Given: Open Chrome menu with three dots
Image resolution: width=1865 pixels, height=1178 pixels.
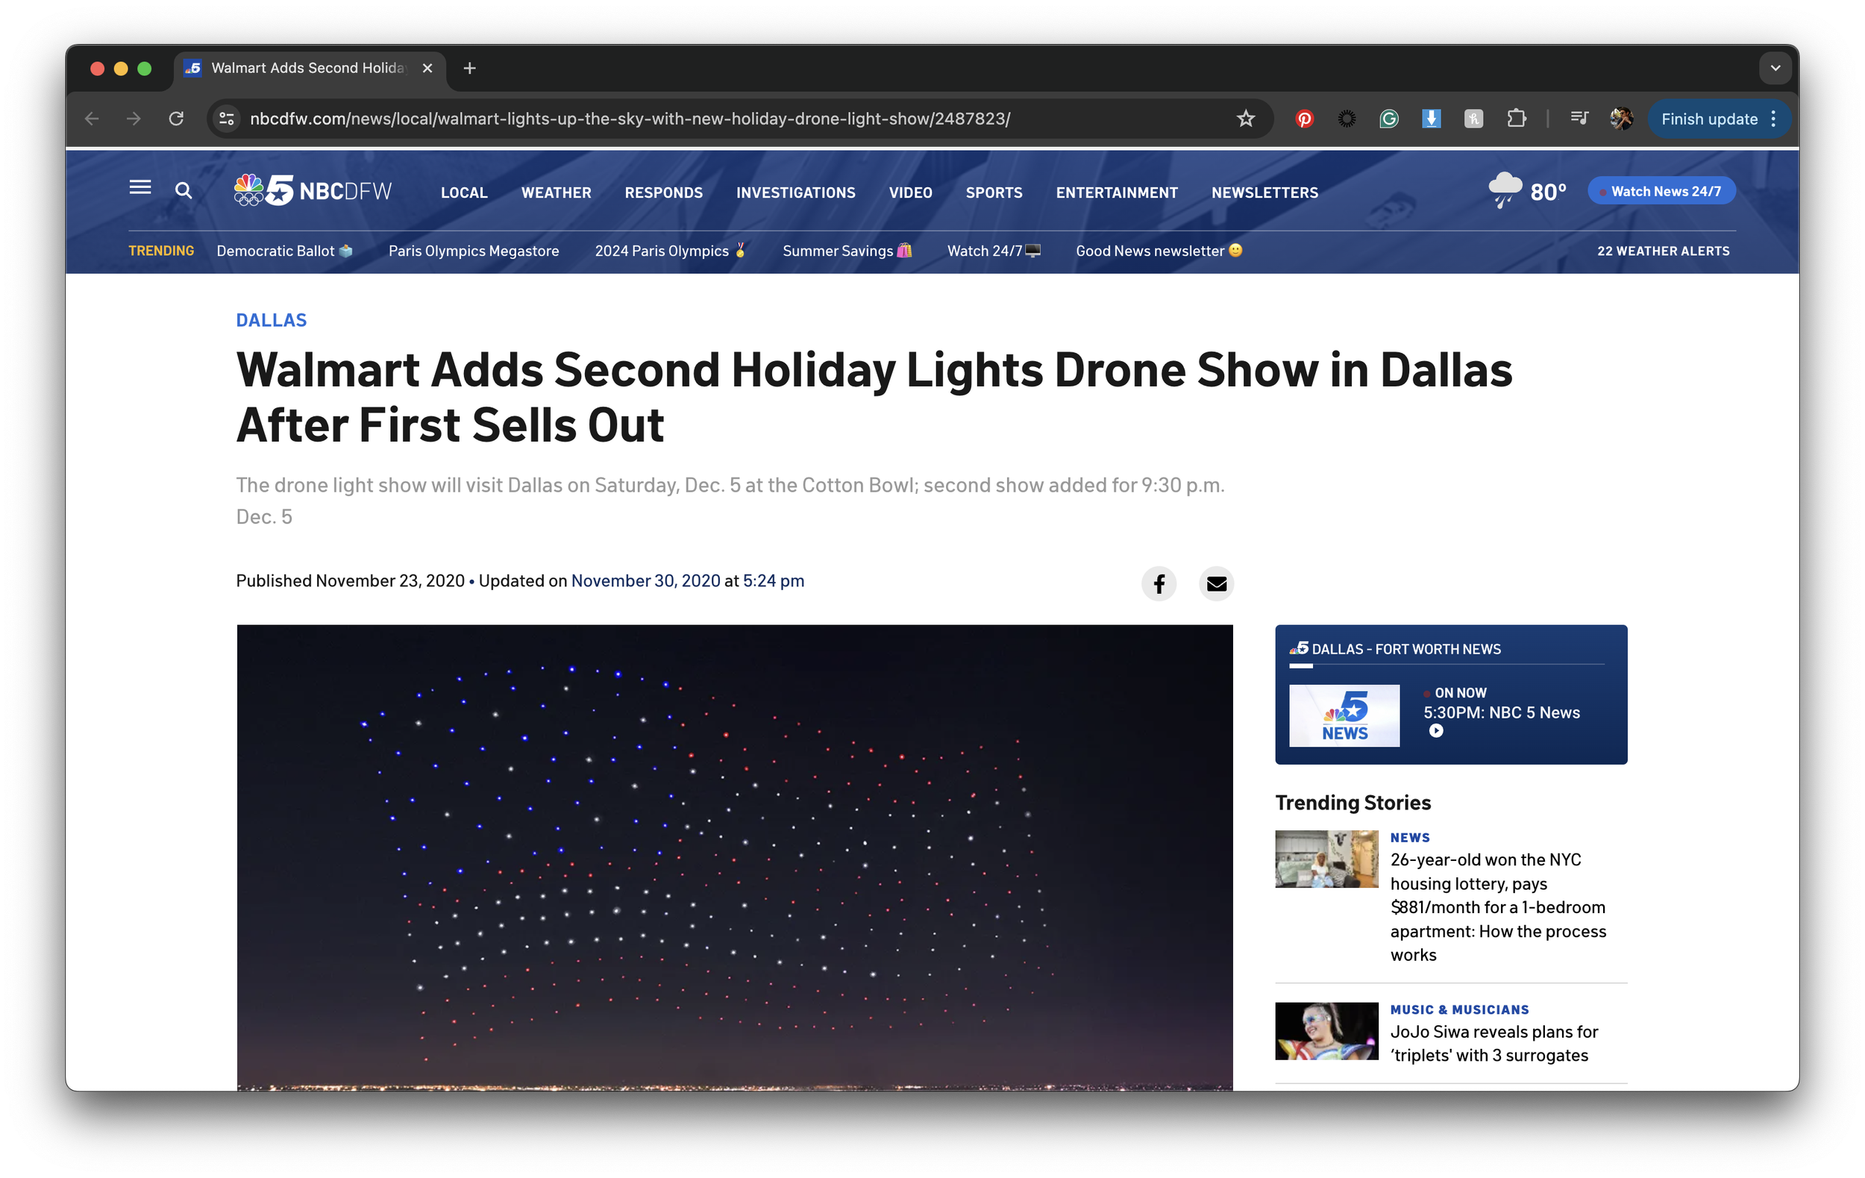Looking at the screenshot, I should pyautogui.click(x=1773, y=119).
